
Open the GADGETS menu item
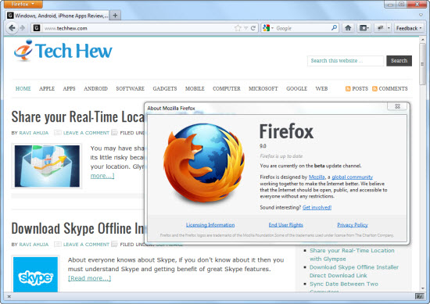tap(165, 88)
